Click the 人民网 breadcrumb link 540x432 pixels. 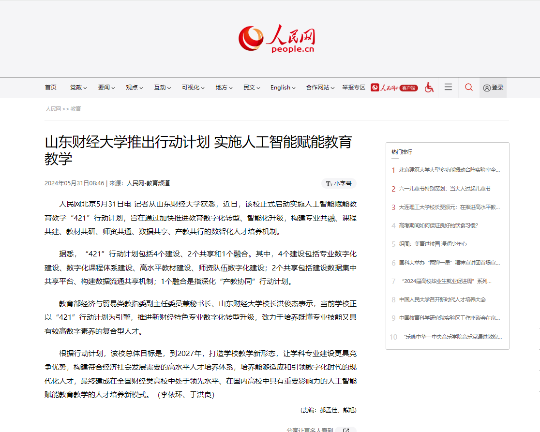coord(53,109)
